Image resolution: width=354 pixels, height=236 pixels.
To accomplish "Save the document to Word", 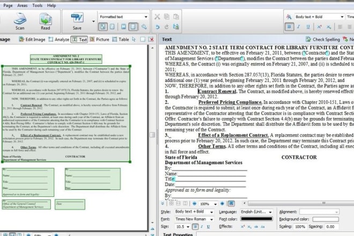I will [x=77, y=21].
